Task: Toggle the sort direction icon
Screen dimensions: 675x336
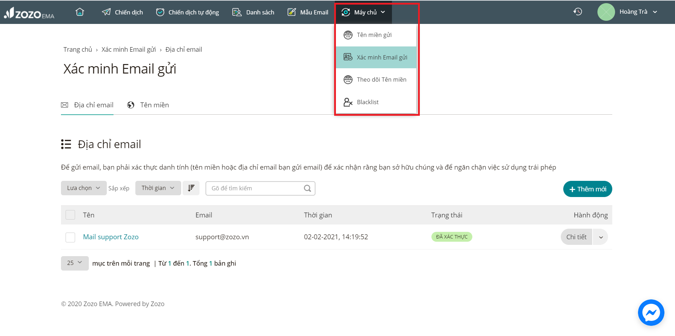Action: pos(191,188)
